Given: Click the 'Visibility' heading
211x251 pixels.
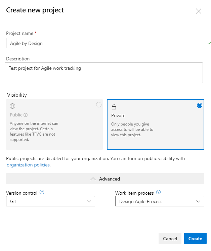Looking at the screenshot, I should coord(17,95).
